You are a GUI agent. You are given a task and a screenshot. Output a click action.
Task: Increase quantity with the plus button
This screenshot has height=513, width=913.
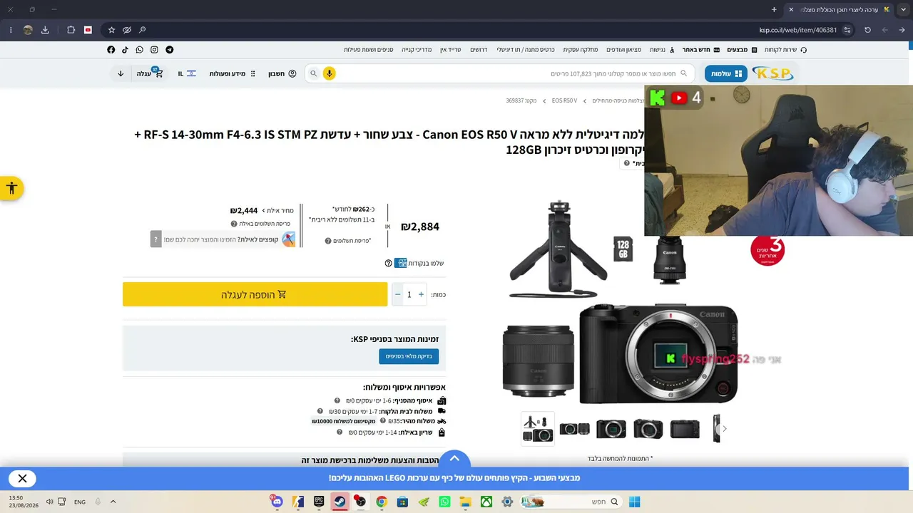[421, 294]
